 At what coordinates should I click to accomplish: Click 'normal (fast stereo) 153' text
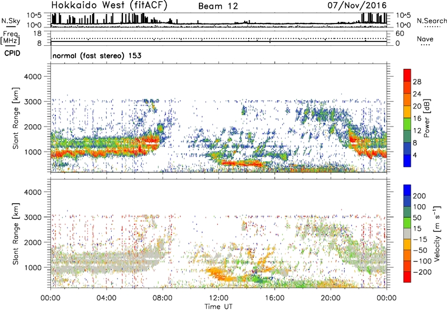click(x=97, y=55)
